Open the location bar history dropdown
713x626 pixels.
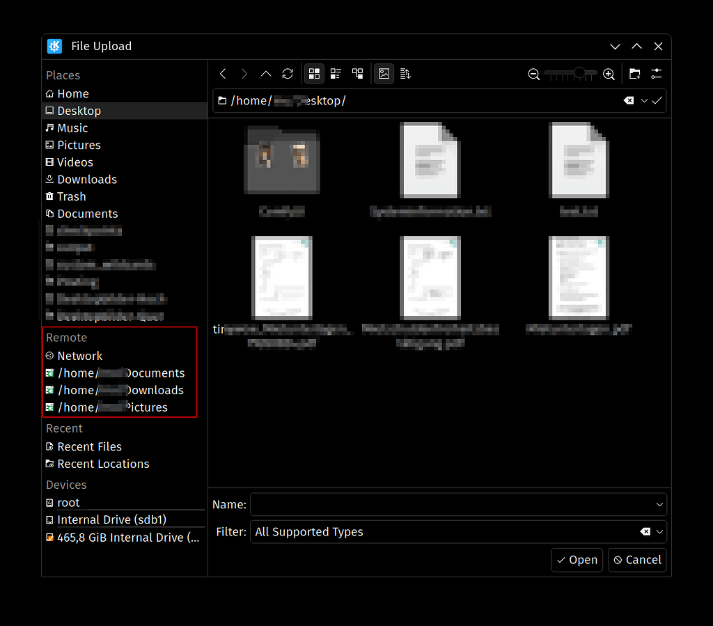click(642, 100)
